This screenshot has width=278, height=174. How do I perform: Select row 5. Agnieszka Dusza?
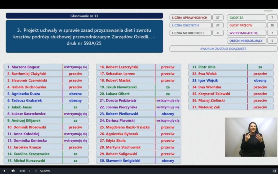coord(46,94)
